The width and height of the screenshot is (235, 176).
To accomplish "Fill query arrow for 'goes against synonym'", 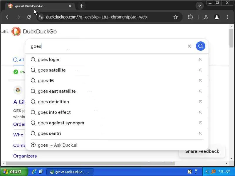I will [x=200, y=123].
